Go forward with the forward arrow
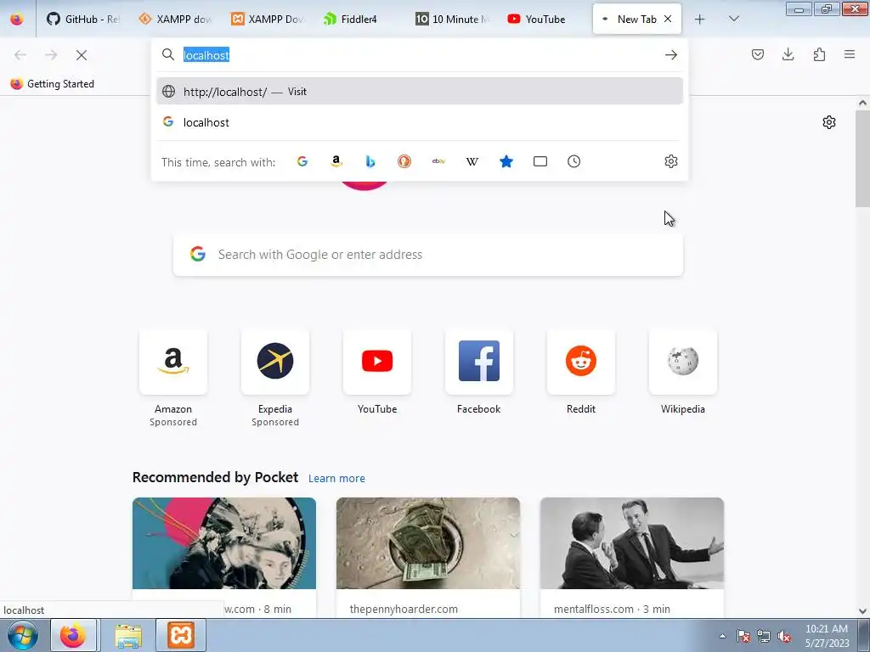 tap(51, 55)
